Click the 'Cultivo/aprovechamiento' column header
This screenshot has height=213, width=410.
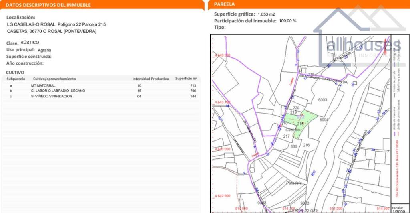(54, 79)
